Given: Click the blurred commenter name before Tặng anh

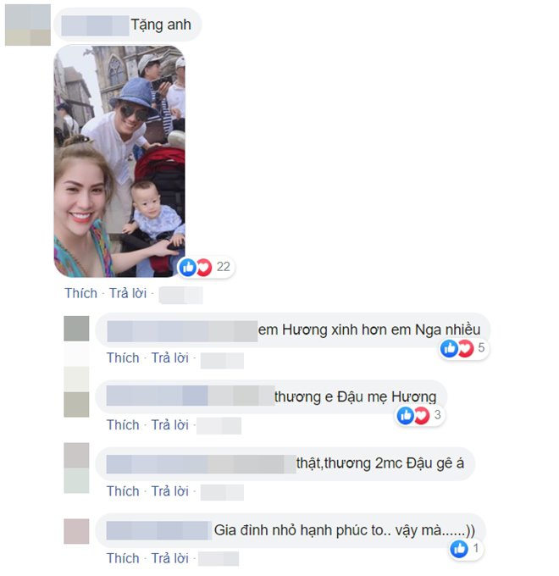Looking at the screenshot, I should coord(95,25).
